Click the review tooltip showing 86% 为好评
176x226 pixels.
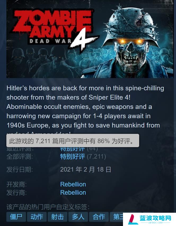[73, 140]
